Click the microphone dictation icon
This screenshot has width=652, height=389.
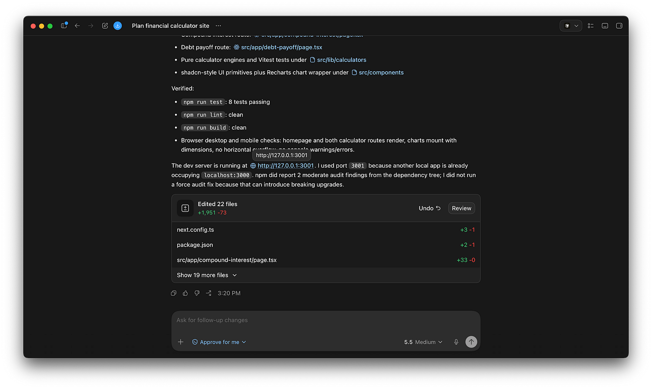[x=456, y=342]
